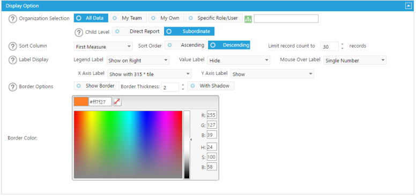
Task: Click the Display Option header title
Action: (x=22, y=6)
